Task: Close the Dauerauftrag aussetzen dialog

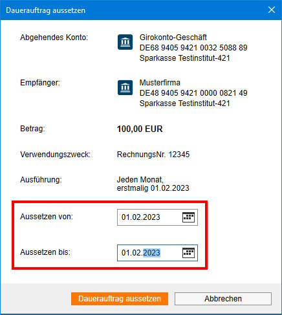Action: pyautogui.click(x=272, y=10)
